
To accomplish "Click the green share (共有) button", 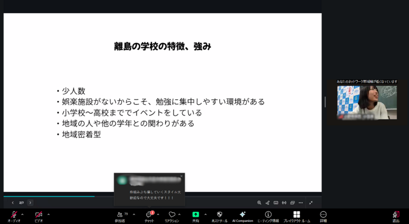I will [196, 215].
